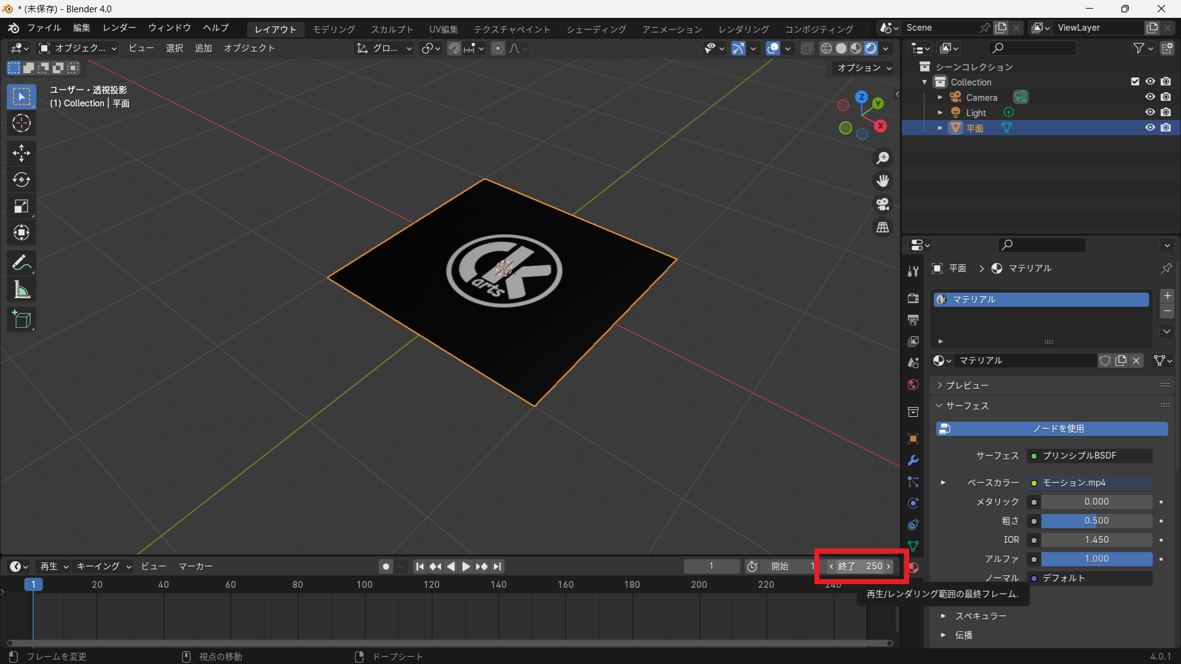Viewport: 1181px width, 664px height.
Task: Click the 終了 end frame field
Action: pyautogui.click(x=860, y=566)
